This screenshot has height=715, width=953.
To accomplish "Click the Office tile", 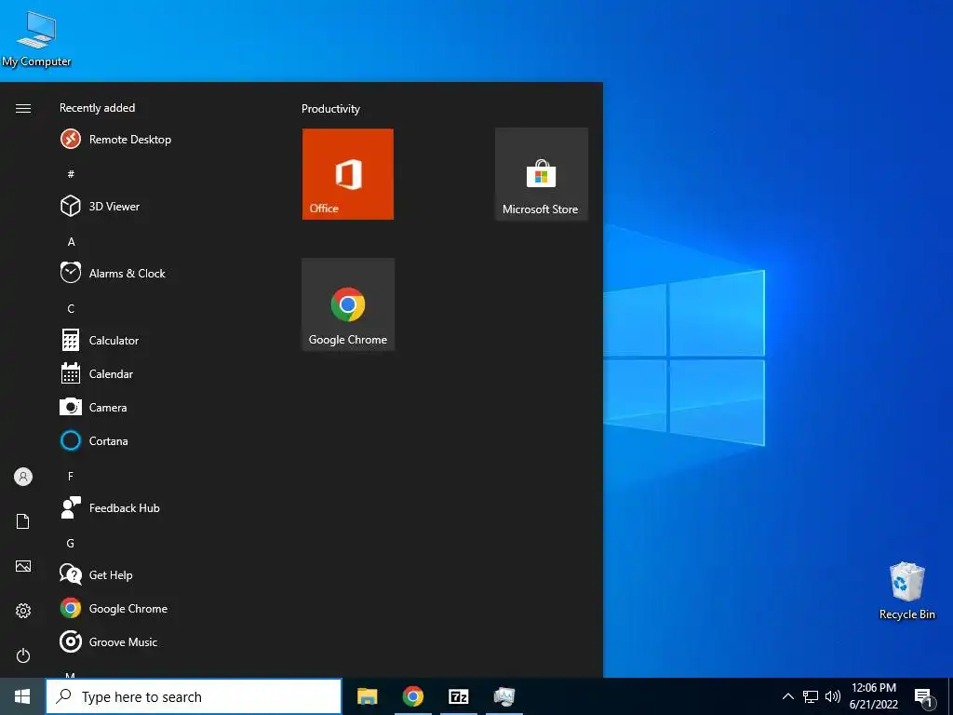I will point(348,174).
